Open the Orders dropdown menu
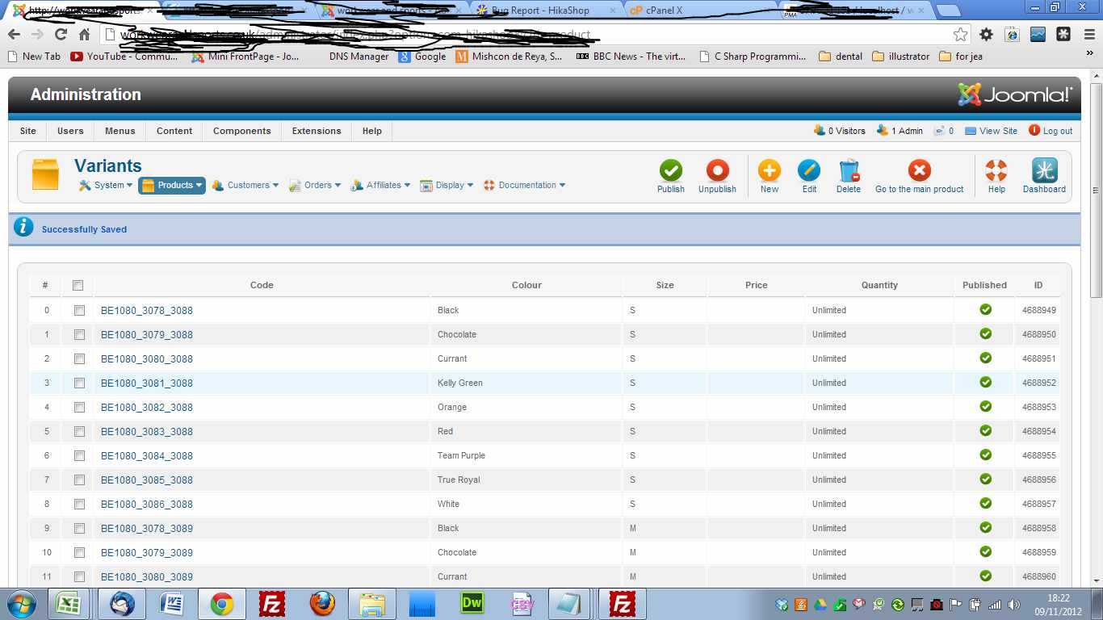1103x620 pixels. (315, 186)
